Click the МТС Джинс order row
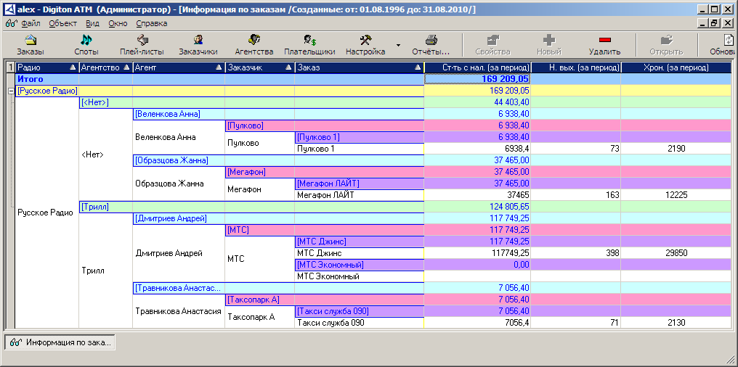 tap(513, 253)
